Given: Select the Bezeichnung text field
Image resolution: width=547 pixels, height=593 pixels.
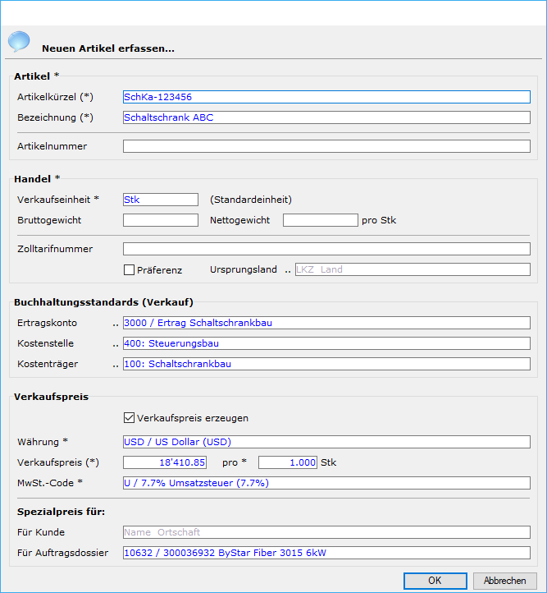Looking at the screenshot, I should [x=326, y=117].
